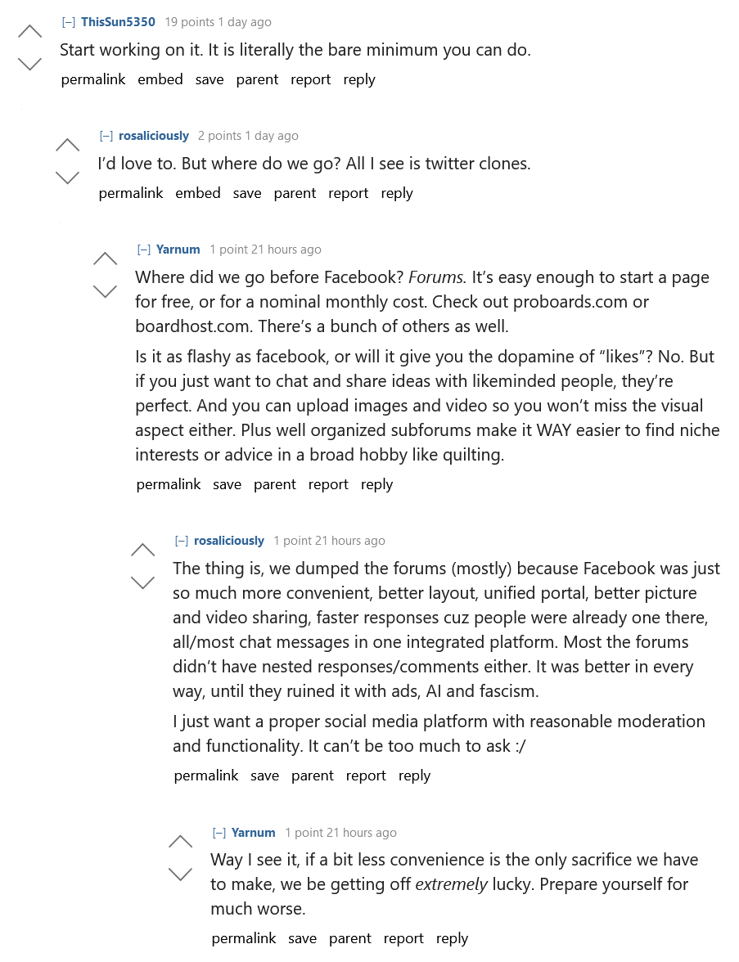
Task: Go to parent of Yarnum's last comment
Action: click(x=350, y=938)
